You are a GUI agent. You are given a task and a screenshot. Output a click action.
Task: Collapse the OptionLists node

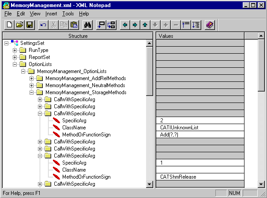tap(15, 64)
